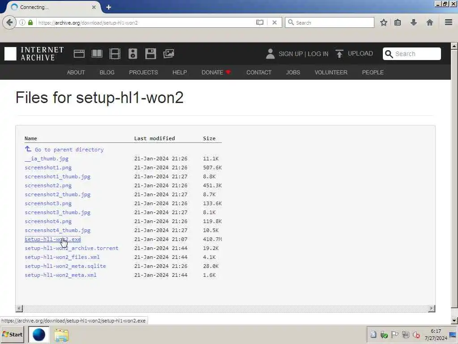Open screenshot2_thumb.jpg link
The height and width of the screenshot is (344, 458).
58,194
